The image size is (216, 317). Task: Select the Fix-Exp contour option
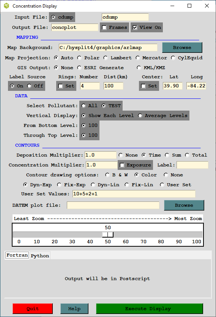[x=59, y=185]
